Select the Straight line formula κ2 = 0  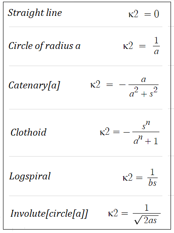pos(144,14)
